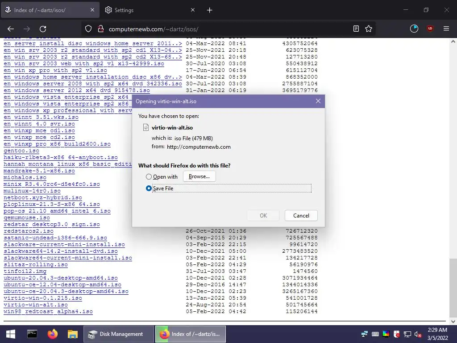Open File Explorer from the taskbar
Screen dimensions: 457x343
(73, 334)
